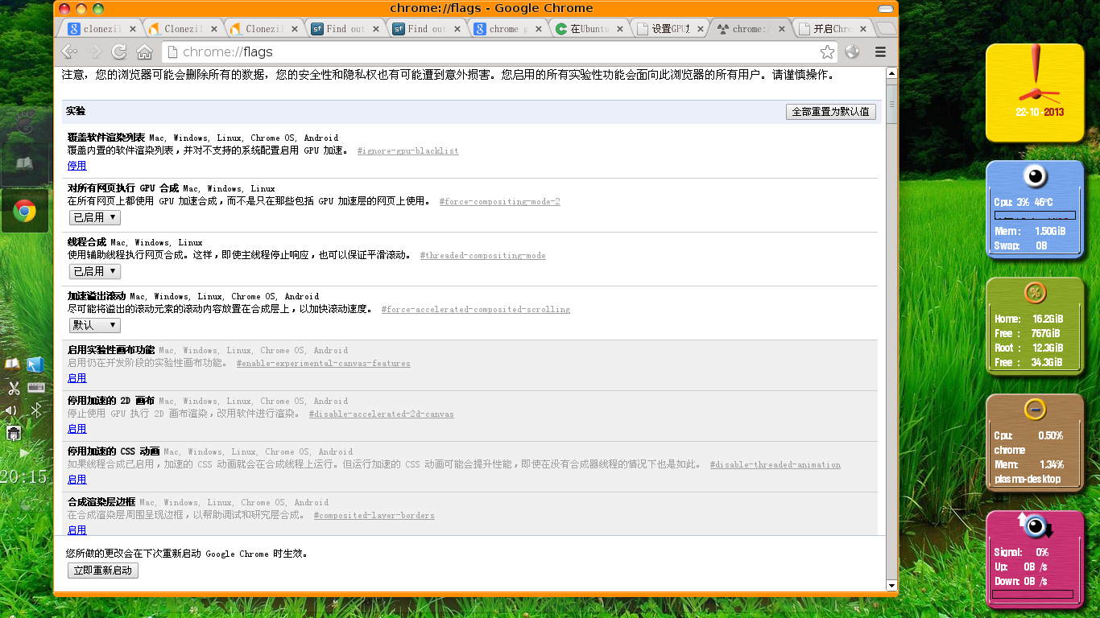The height and width of the screenshot is (618, 1100).
Task: Click the minus icon on process widget
Action: pyautogui.click(x=1035, y=409)
